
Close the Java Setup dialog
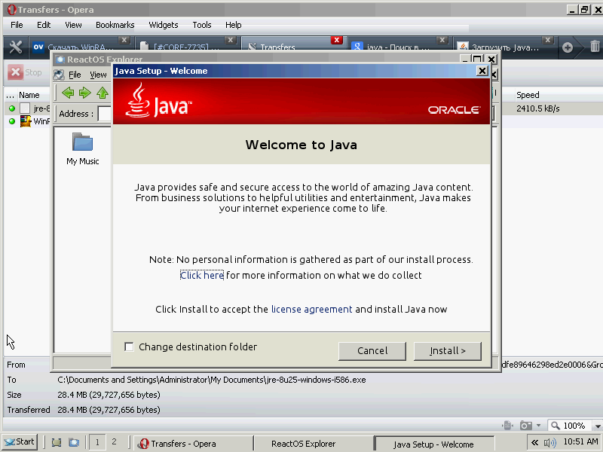pos(482,71)
